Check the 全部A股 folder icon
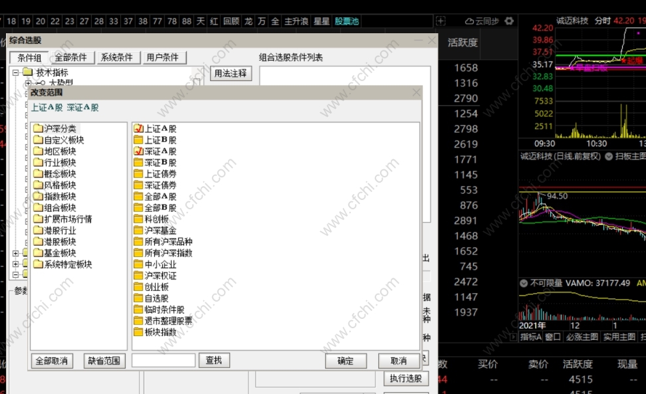Viewport: 646px width, 394px height. coord(138,197)
